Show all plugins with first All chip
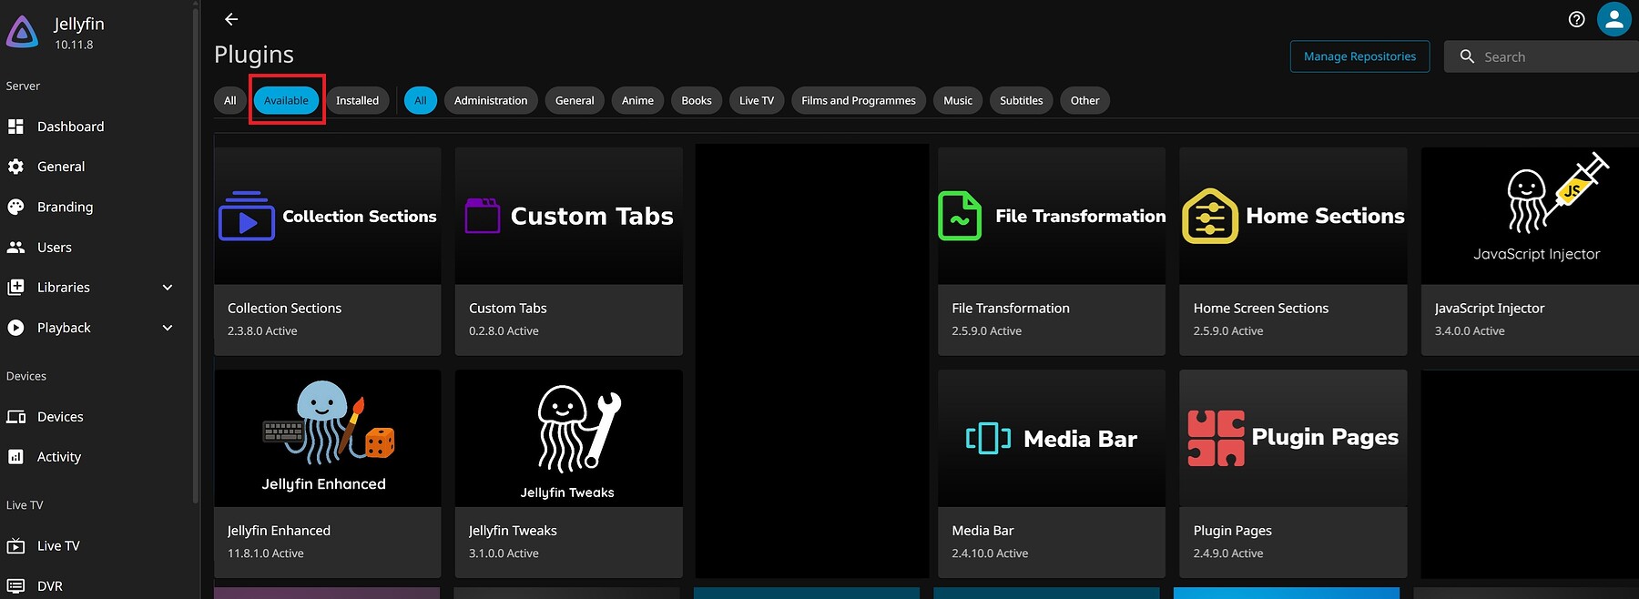 [229, 100]
